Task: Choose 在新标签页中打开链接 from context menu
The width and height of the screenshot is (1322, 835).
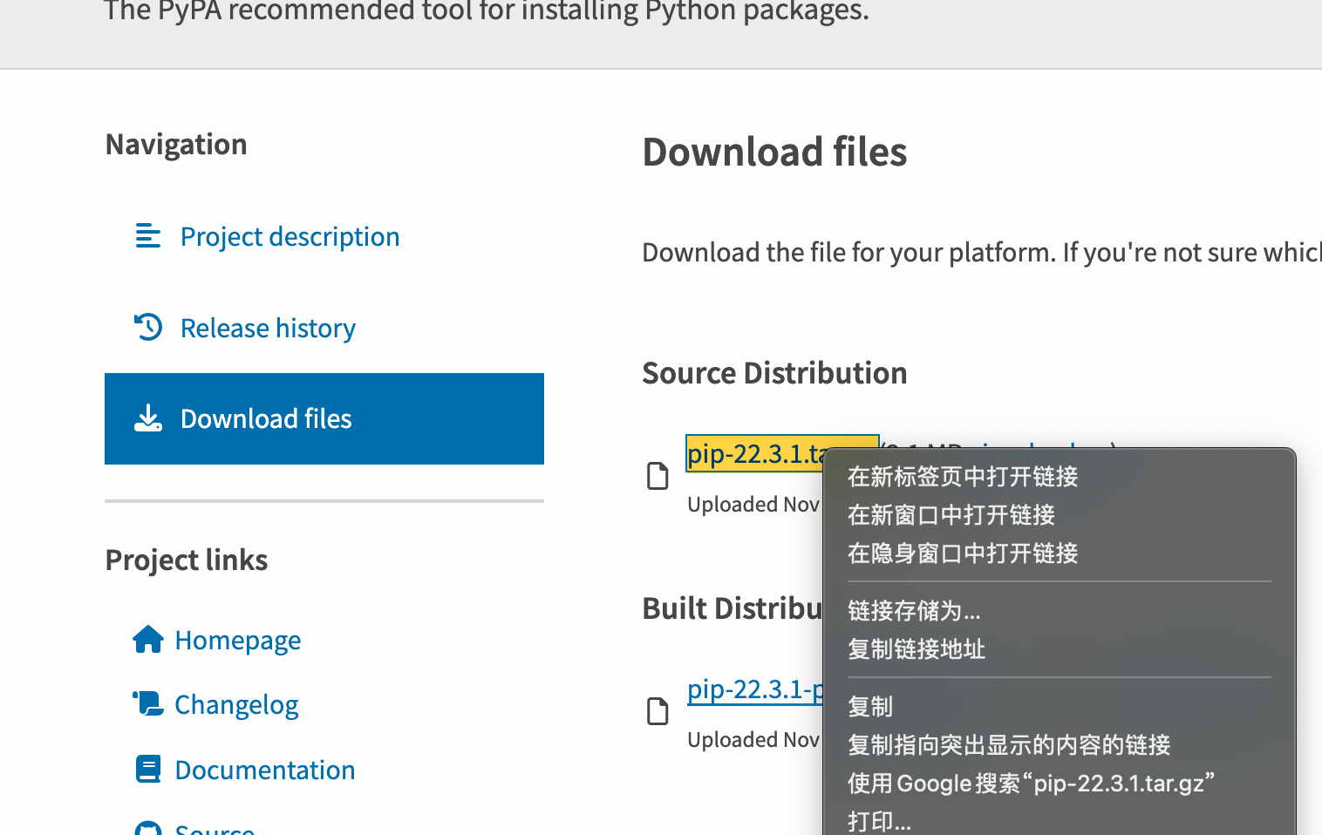Action: click(963, 477)
